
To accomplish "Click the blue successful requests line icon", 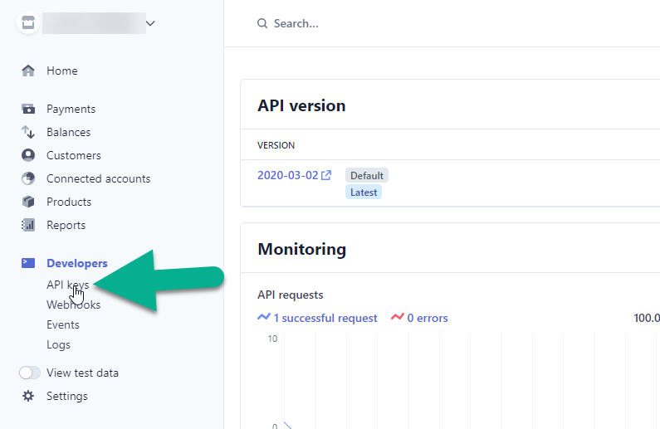I will 264,317.
